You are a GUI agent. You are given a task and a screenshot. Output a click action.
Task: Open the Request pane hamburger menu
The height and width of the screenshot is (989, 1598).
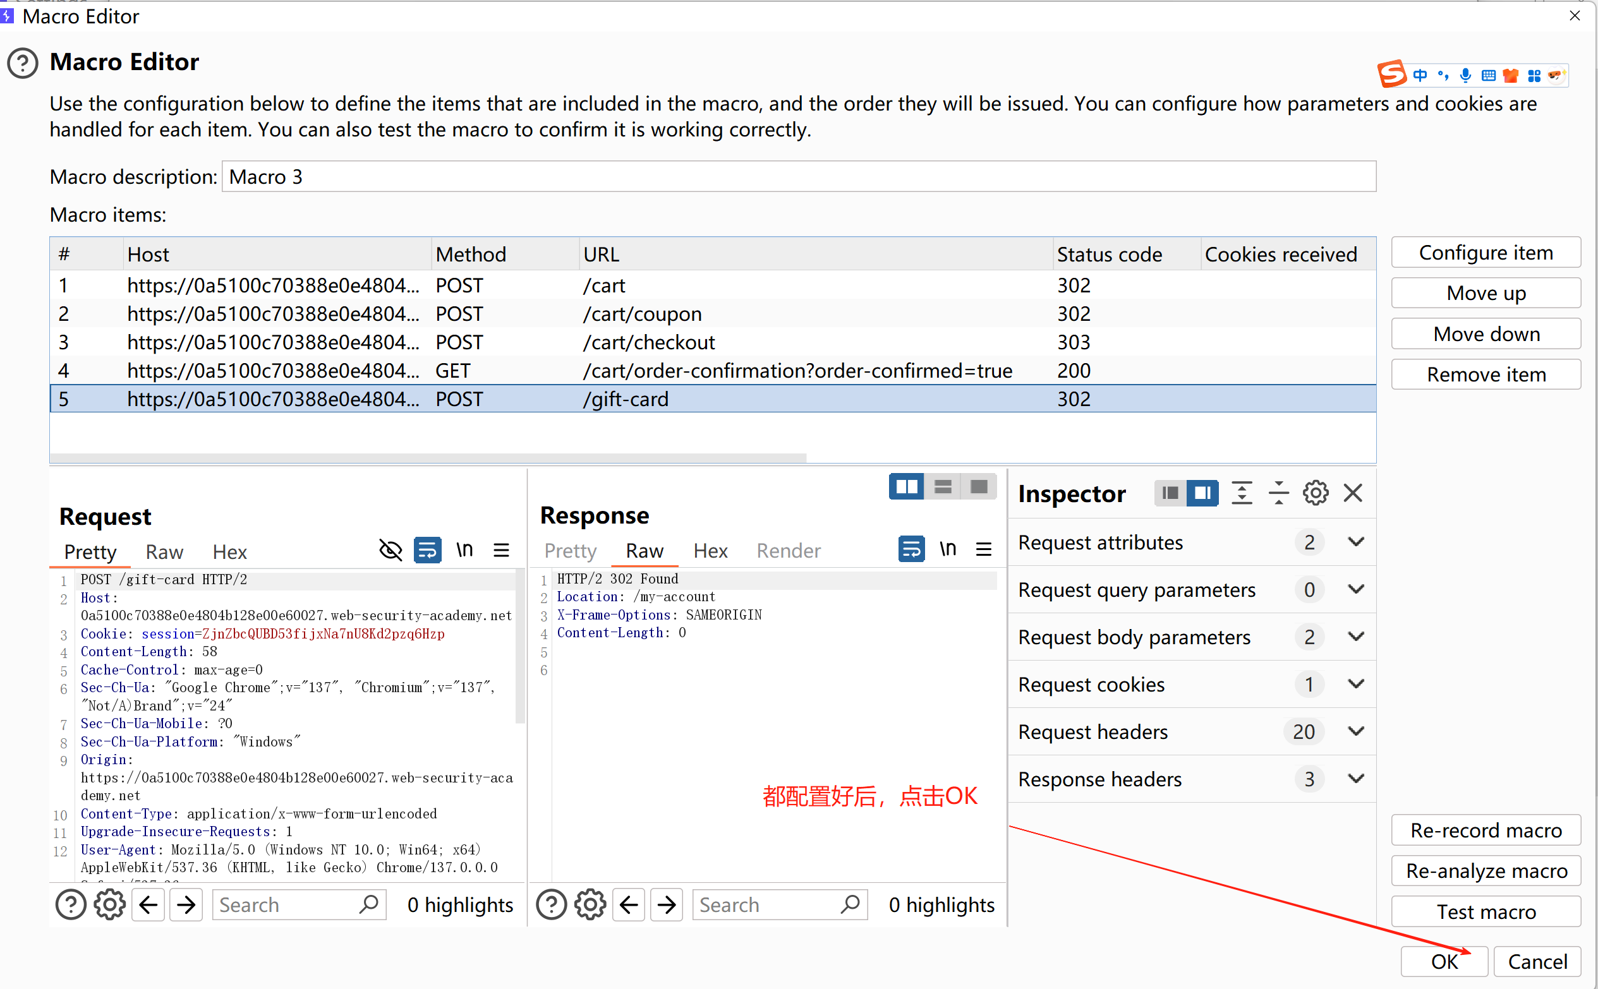pyautogui.click(x=501, y=550)
